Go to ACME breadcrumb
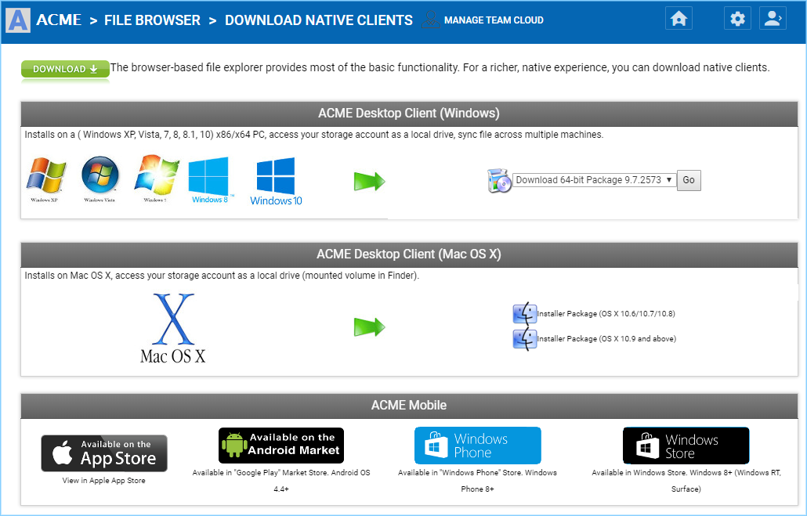Screen dimensions: 807x516 click(x=59, y=20)
